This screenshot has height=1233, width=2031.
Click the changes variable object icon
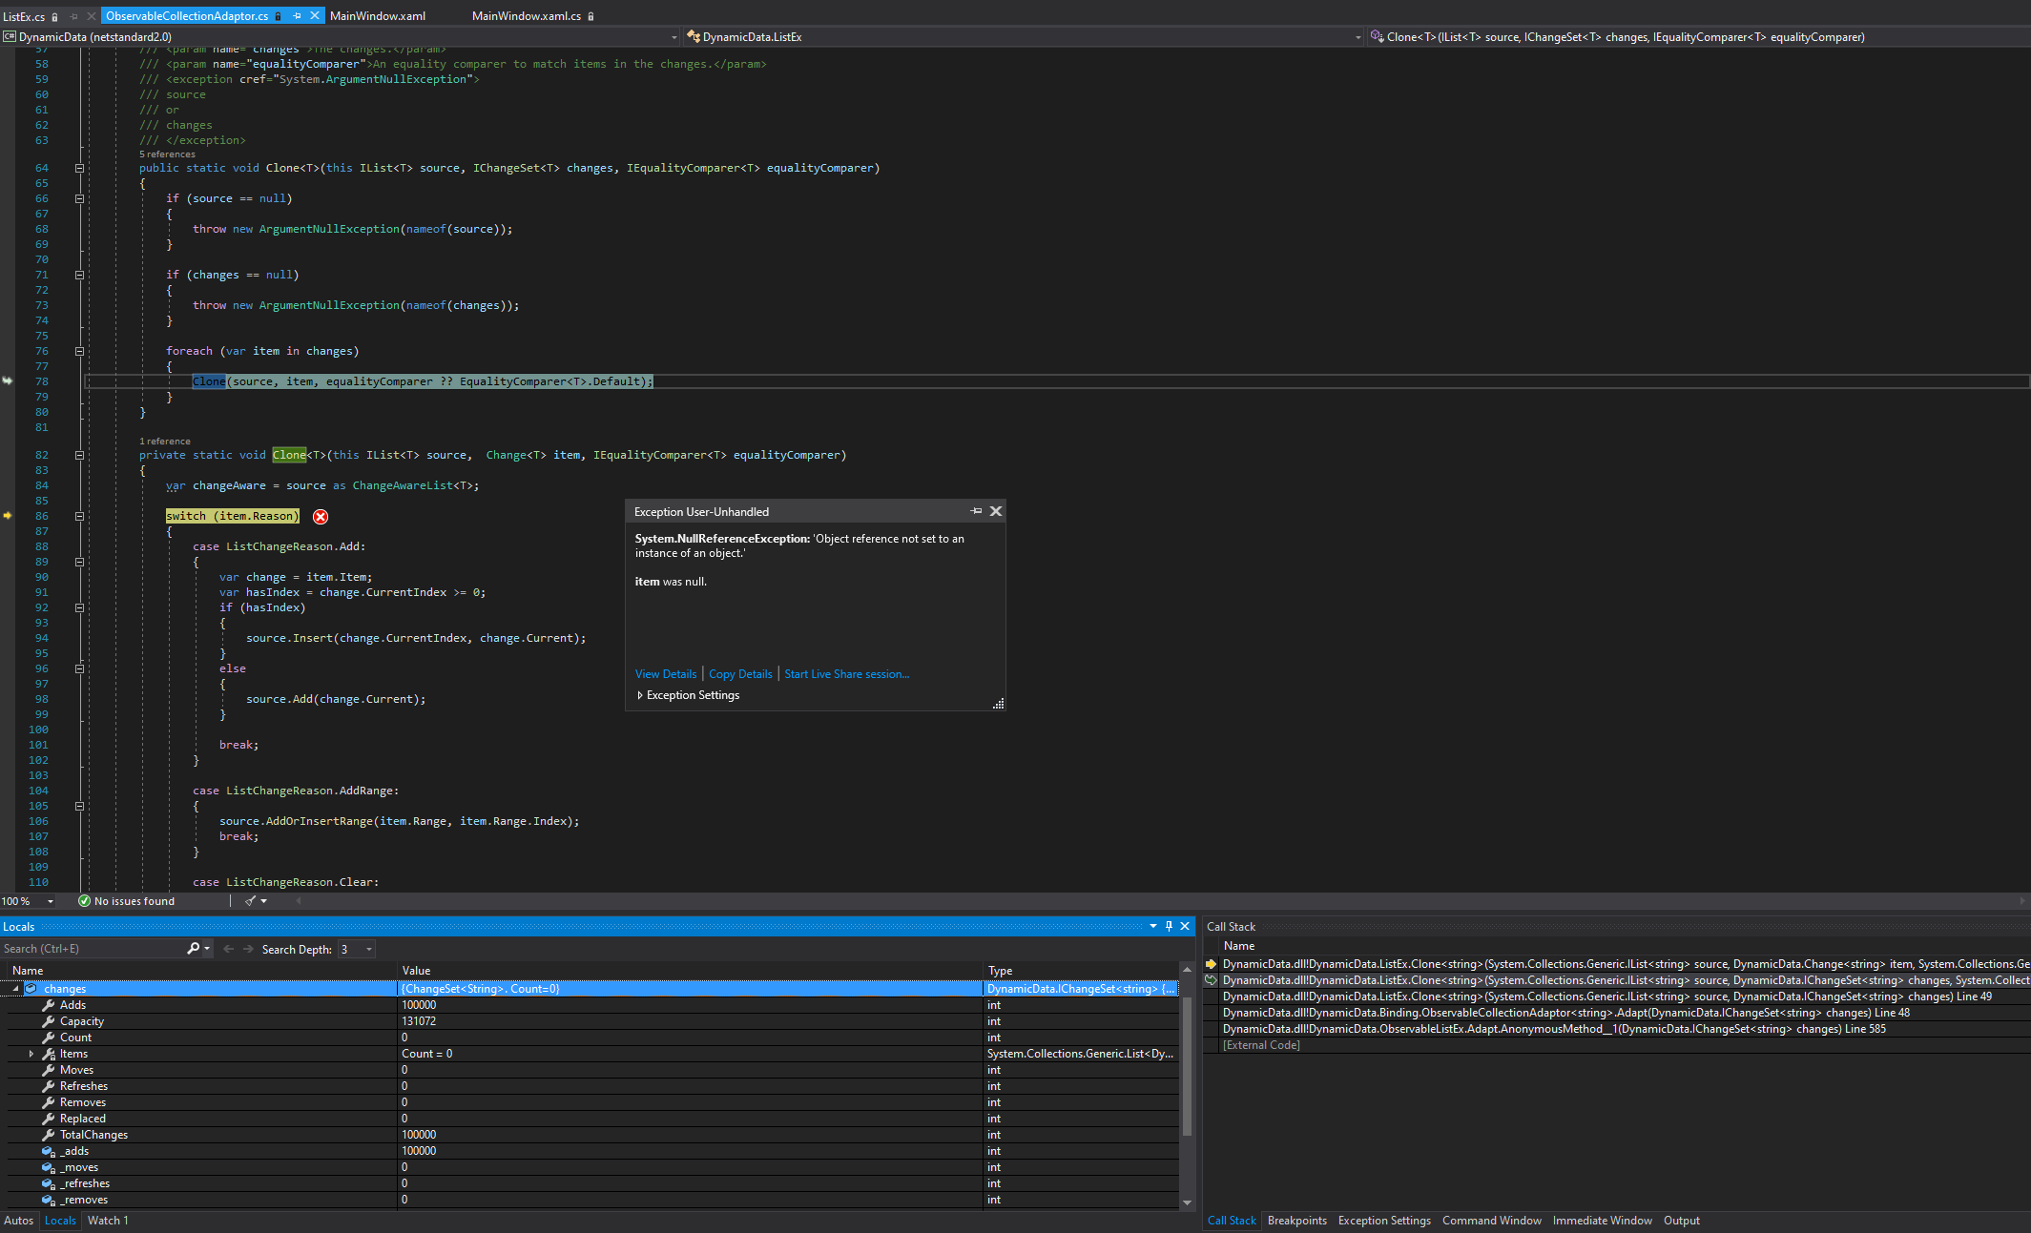tap(31, 989)
